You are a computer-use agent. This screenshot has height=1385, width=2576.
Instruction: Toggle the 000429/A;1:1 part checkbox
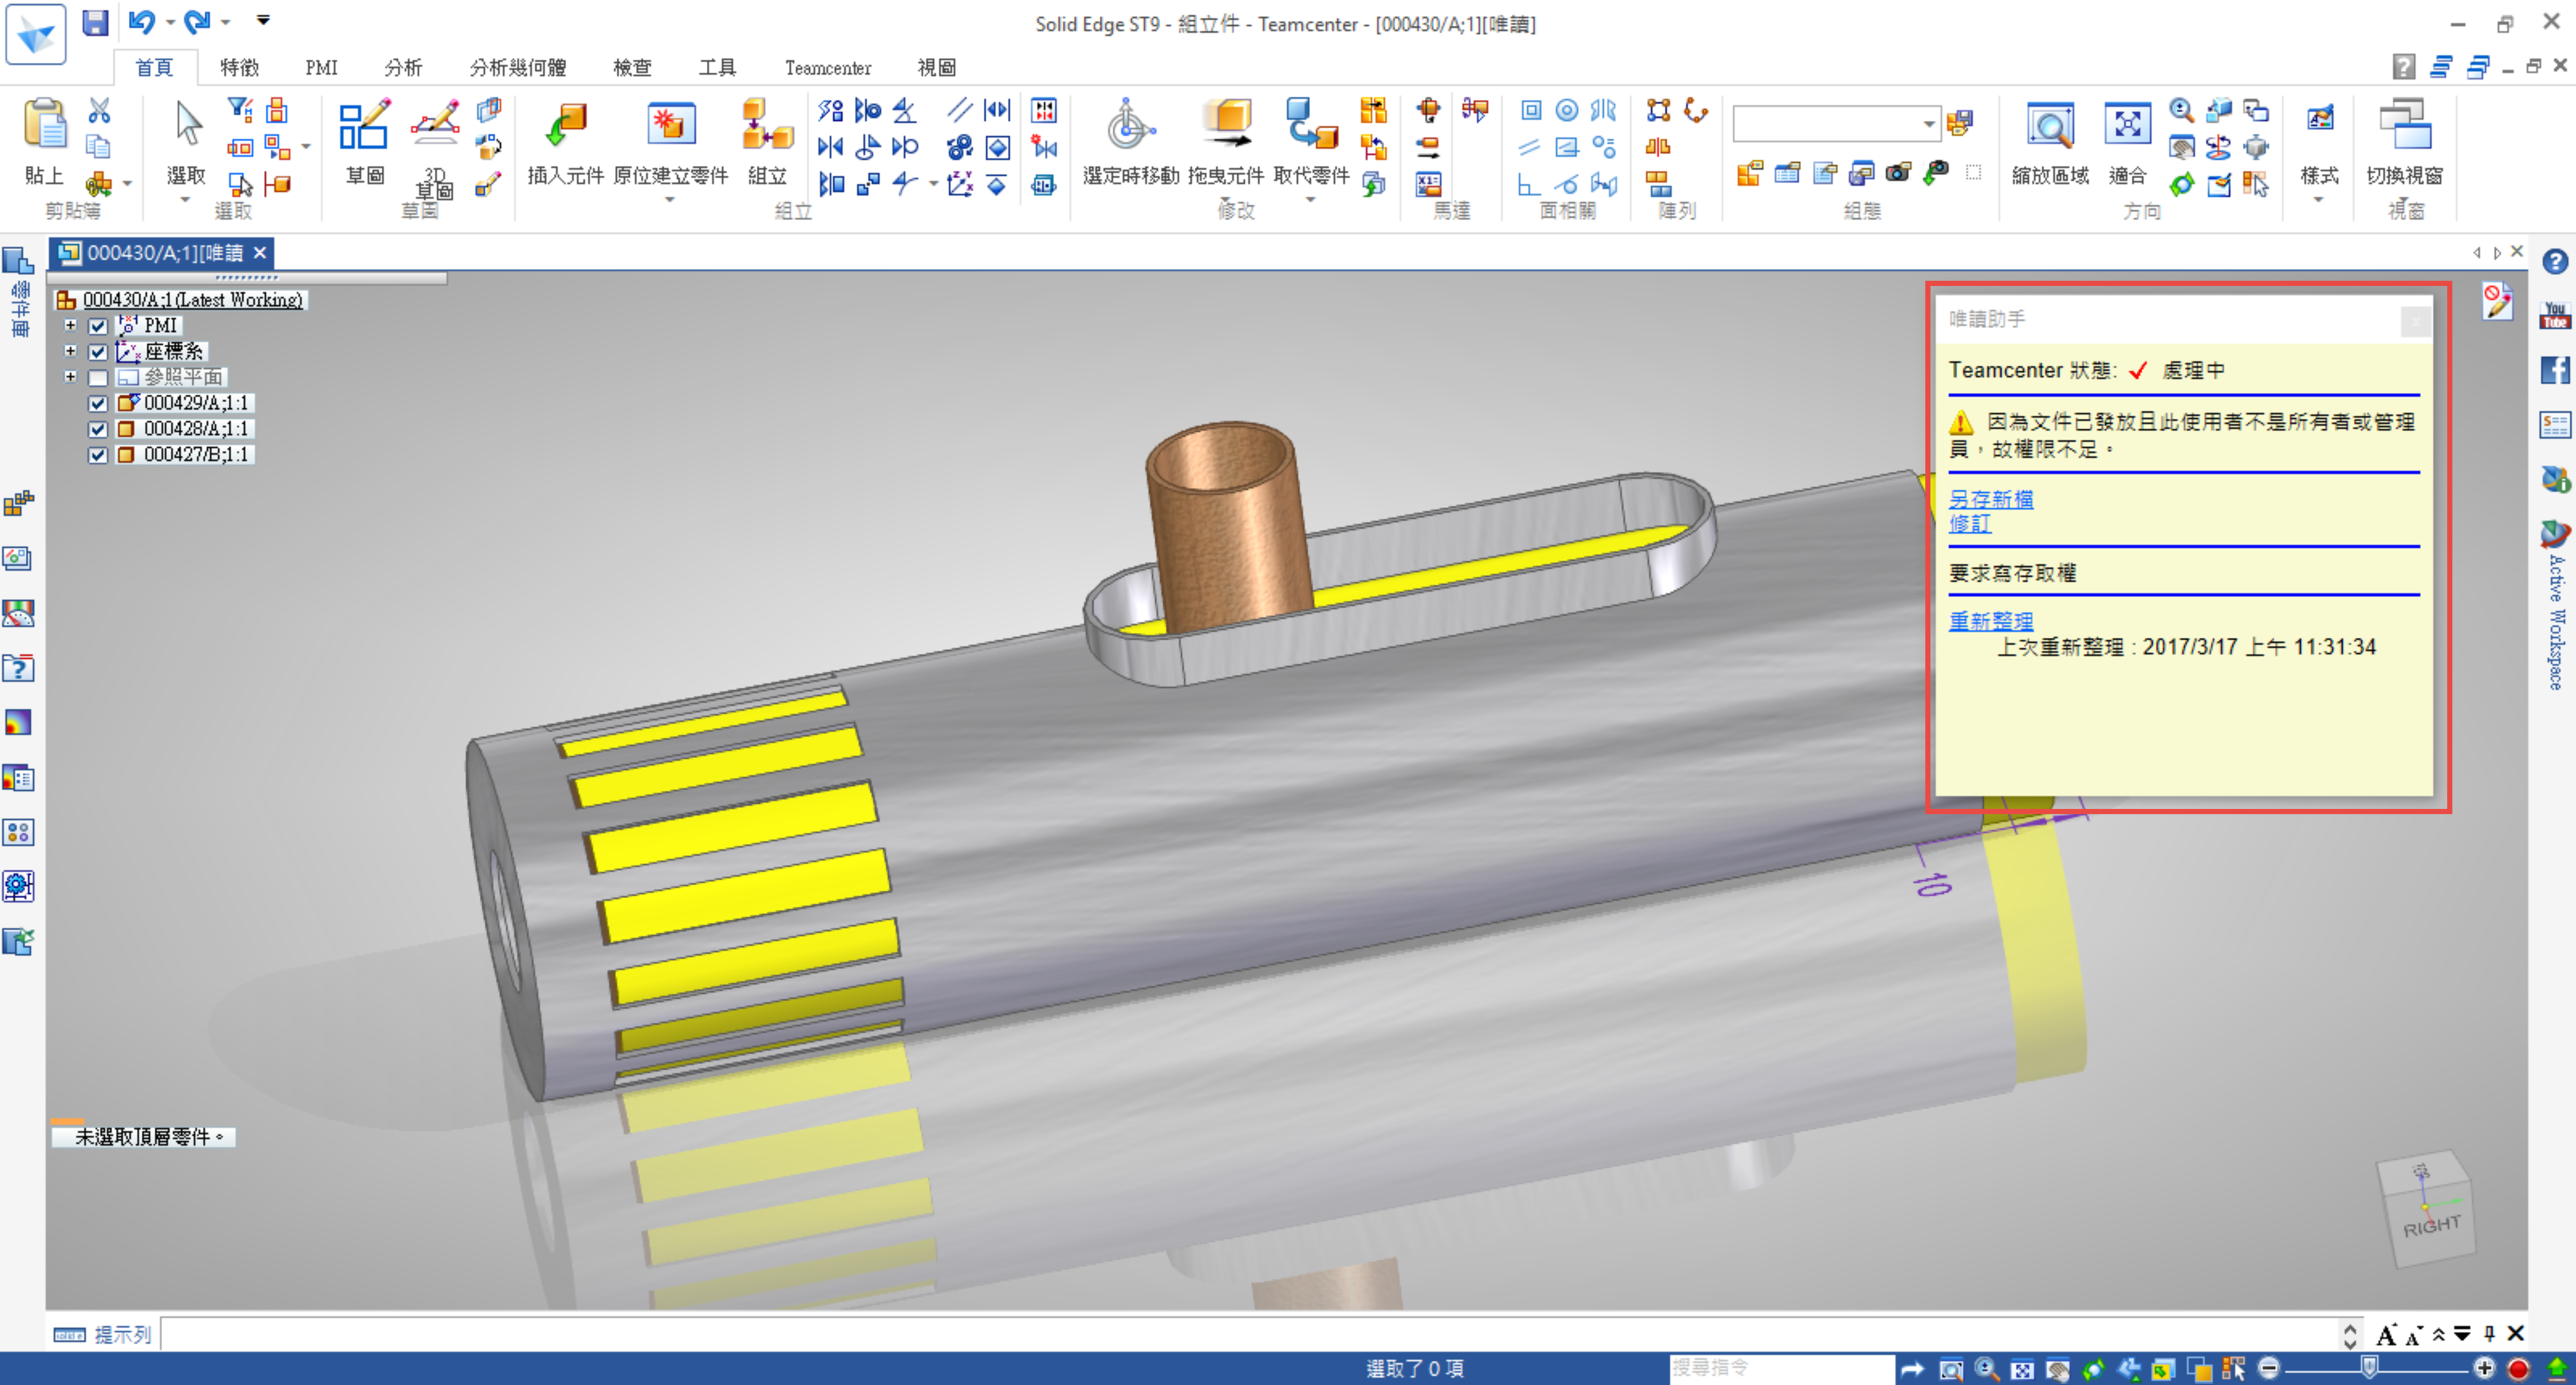pyautogui.click(x=98, y=404)
